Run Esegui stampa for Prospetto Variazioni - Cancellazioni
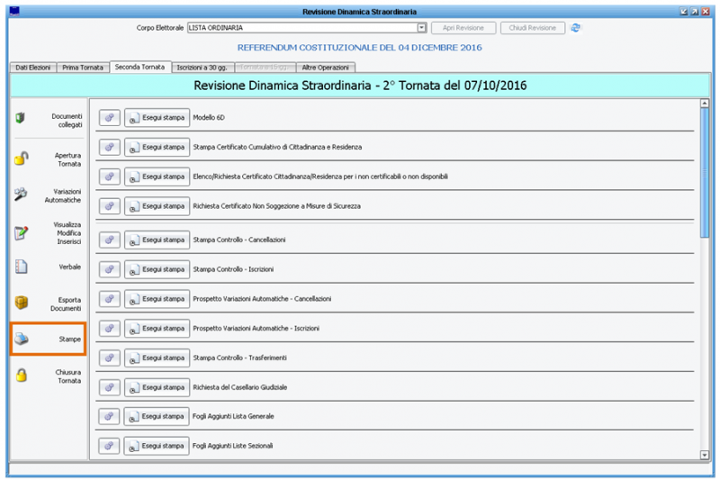The image size is (720, 480). [157, 299]
